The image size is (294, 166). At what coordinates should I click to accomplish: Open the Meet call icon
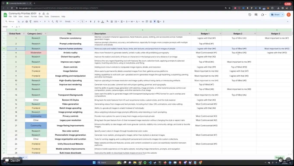(x=263, y=15)
